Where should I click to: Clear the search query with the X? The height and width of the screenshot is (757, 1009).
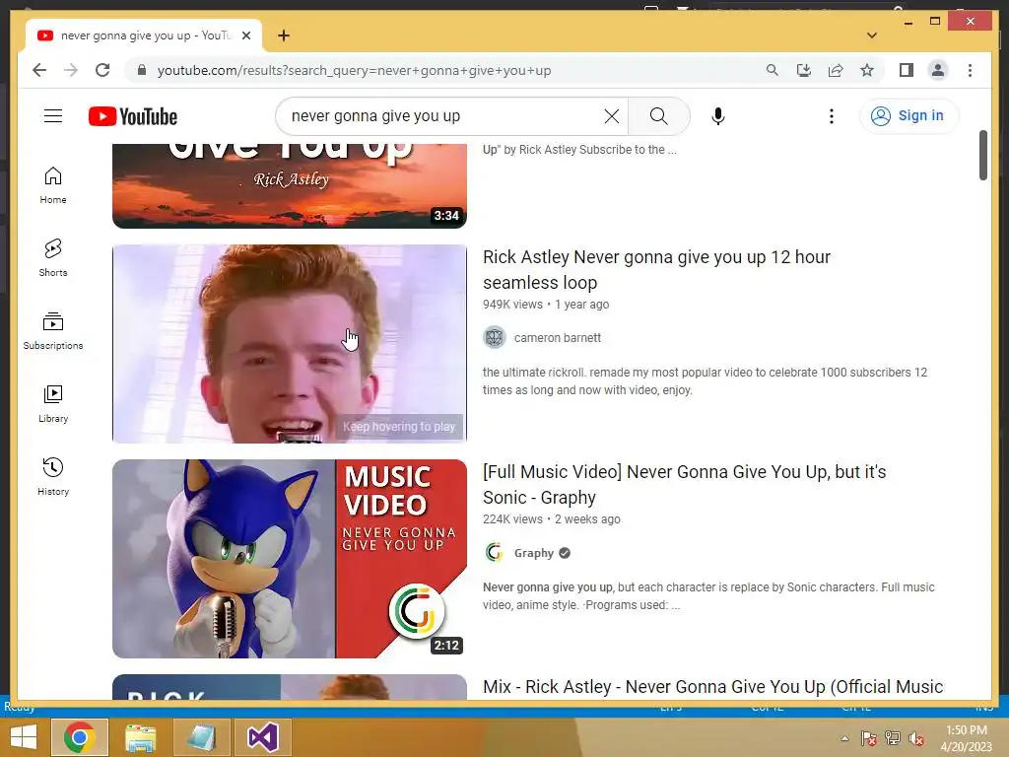(x=611, y=116)
